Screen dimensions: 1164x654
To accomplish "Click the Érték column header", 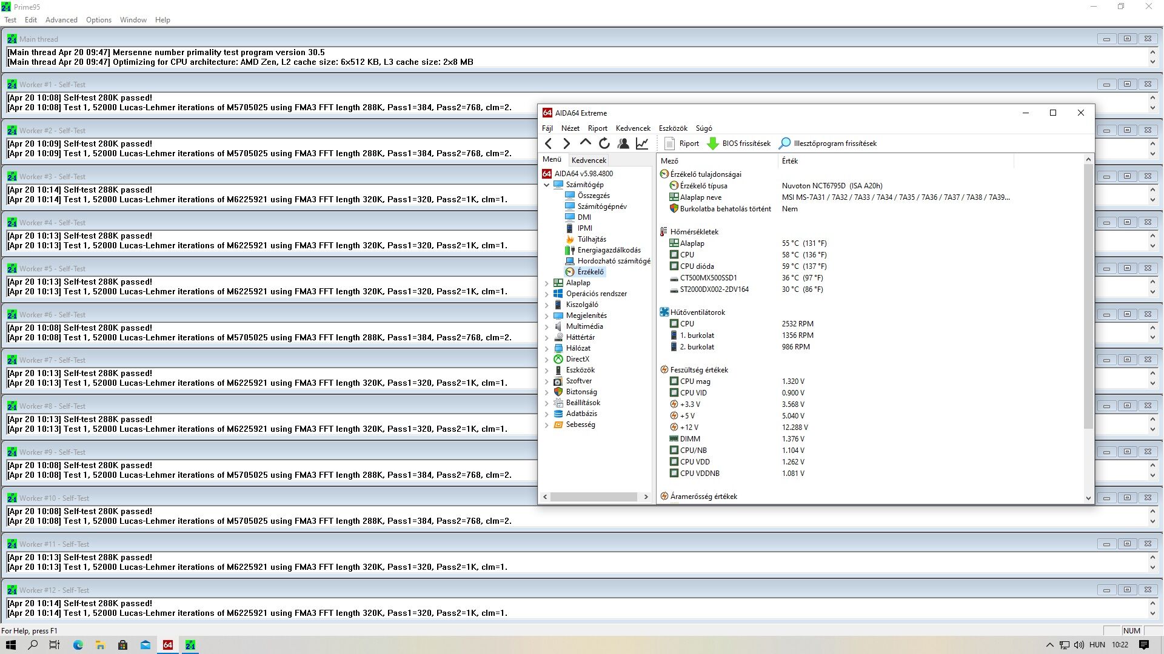I will coord(895,161).
